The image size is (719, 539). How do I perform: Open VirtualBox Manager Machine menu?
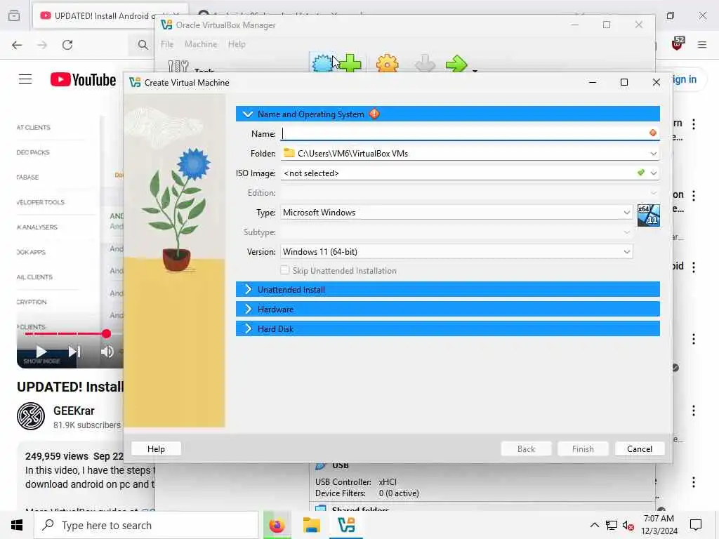[x=201, y=44]
